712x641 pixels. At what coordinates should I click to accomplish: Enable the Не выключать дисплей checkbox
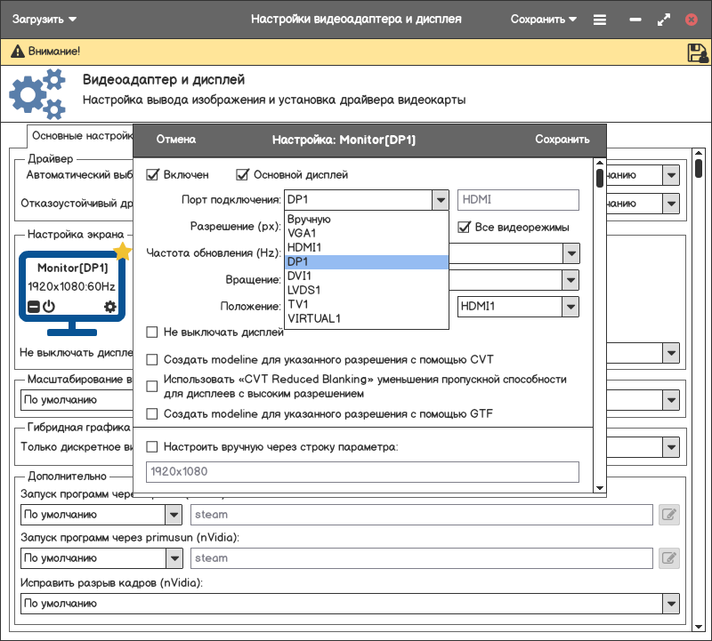coord(152,333)
